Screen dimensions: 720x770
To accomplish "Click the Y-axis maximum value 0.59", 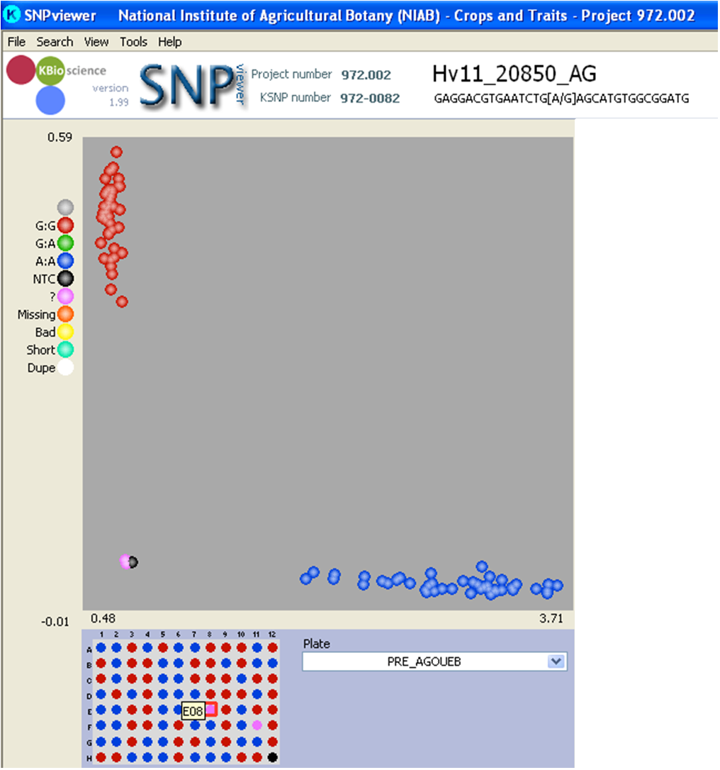I will tap(60, 137).
